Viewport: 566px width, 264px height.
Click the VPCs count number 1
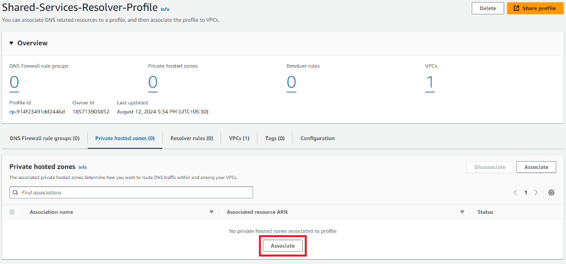(x=429, y=82)
